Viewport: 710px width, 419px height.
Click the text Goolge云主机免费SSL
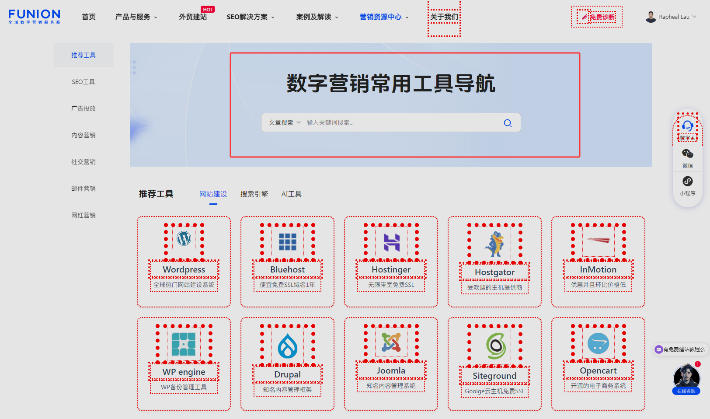click(495, 391)
